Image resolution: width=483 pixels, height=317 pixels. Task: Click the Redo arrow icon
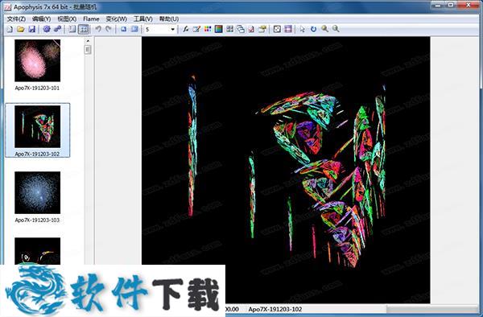(x=109, y=29)
